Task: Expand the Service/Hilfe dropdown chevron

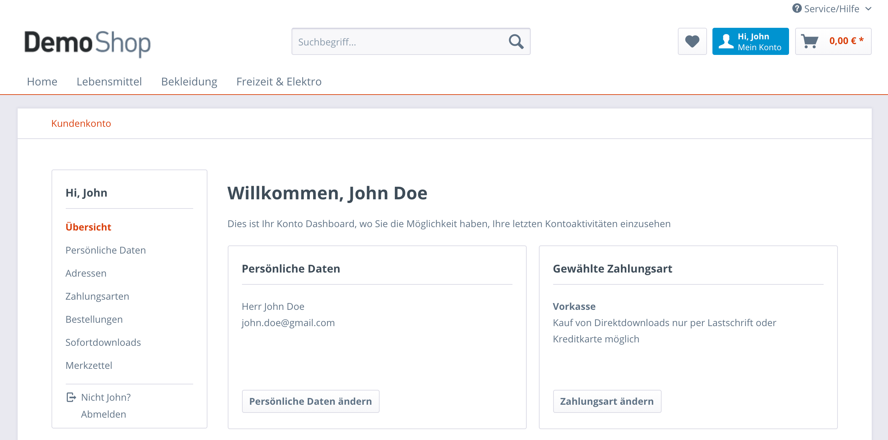Action: (869, 8)
